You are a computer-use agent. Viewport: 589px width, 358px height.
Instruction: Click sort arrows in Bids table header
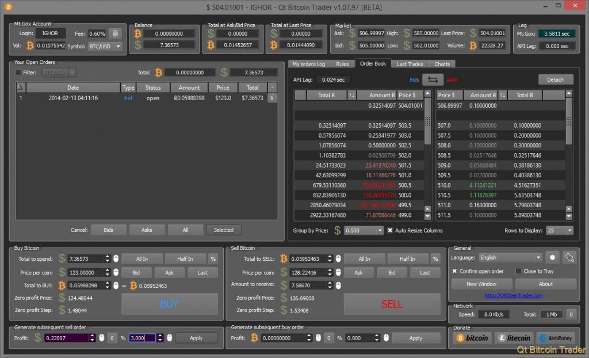pyautogui.click(x=351, y=95)
